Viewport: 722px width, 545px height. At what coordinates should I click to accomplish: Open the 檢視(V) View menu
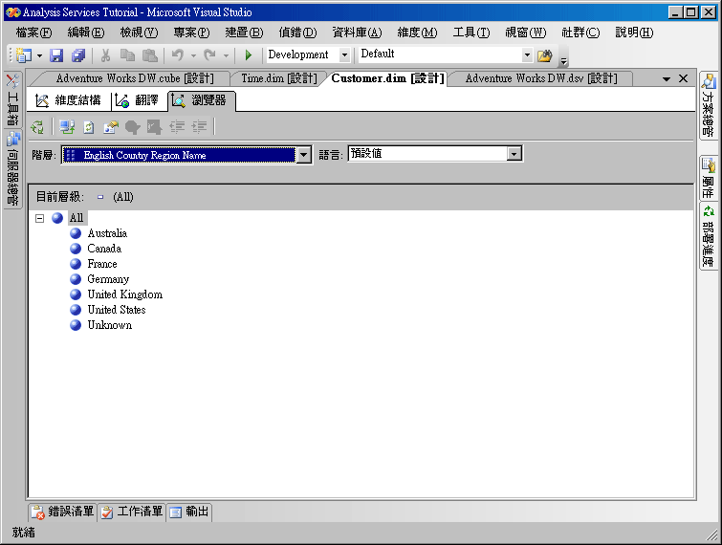coord(139,33)
